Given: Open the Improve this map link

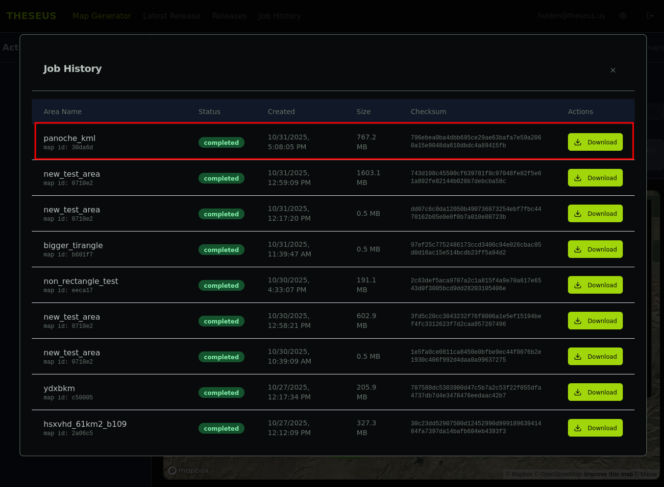Looking at the screenshot, I should pos(608,474).
